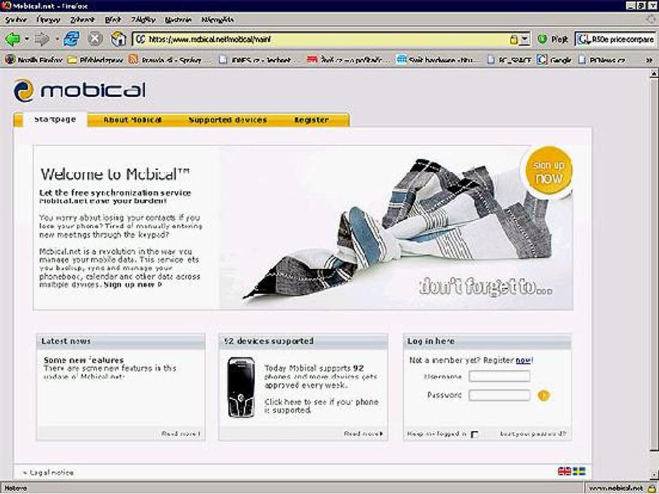Switch language with Swedish flag
The image size is (659, 494).
click(579, 472)
